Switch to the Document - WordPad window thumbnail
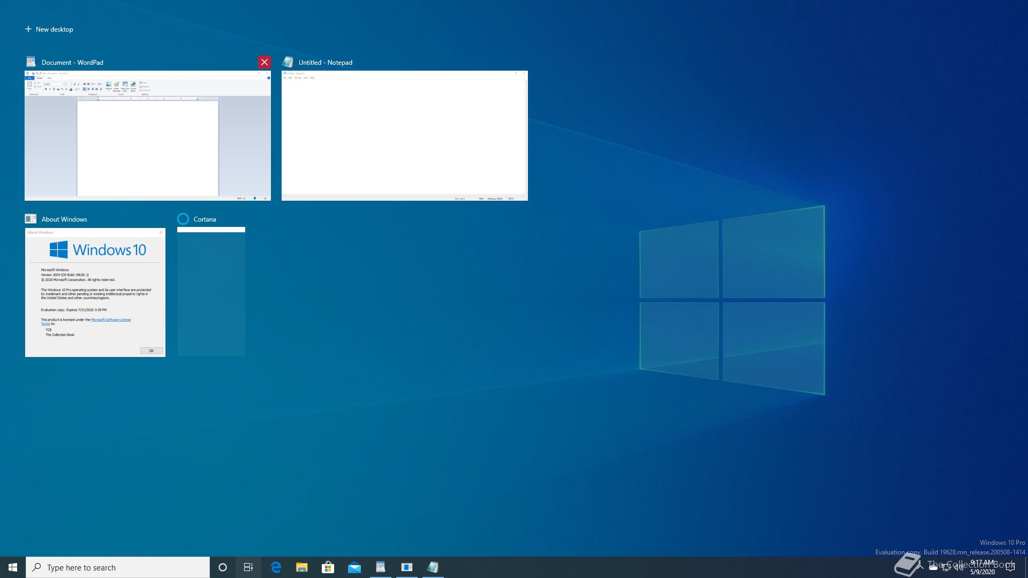 (148, 135)
